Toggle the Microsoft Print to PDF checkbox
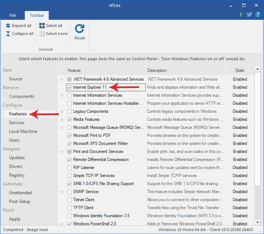The width and height of the screenshot is (264, 234). tap(69, 135)
